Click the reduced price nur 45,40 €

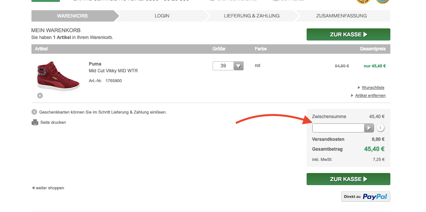click(375, 66)
